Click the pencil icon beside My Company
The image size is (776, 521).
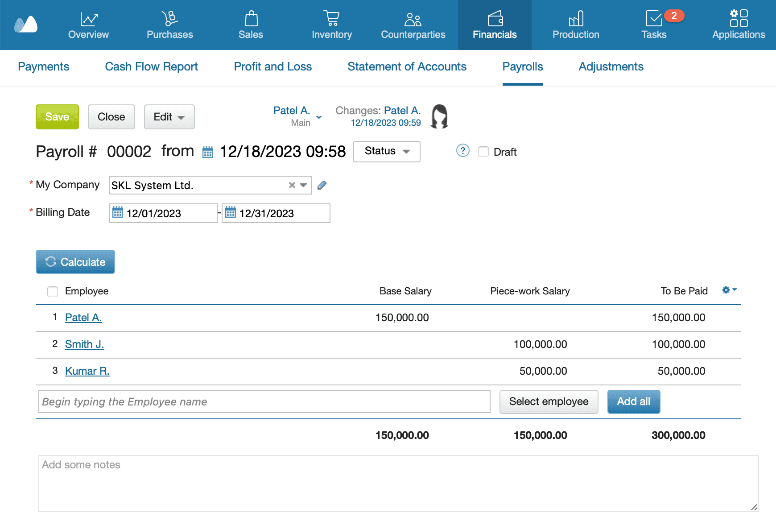(322, 185)
